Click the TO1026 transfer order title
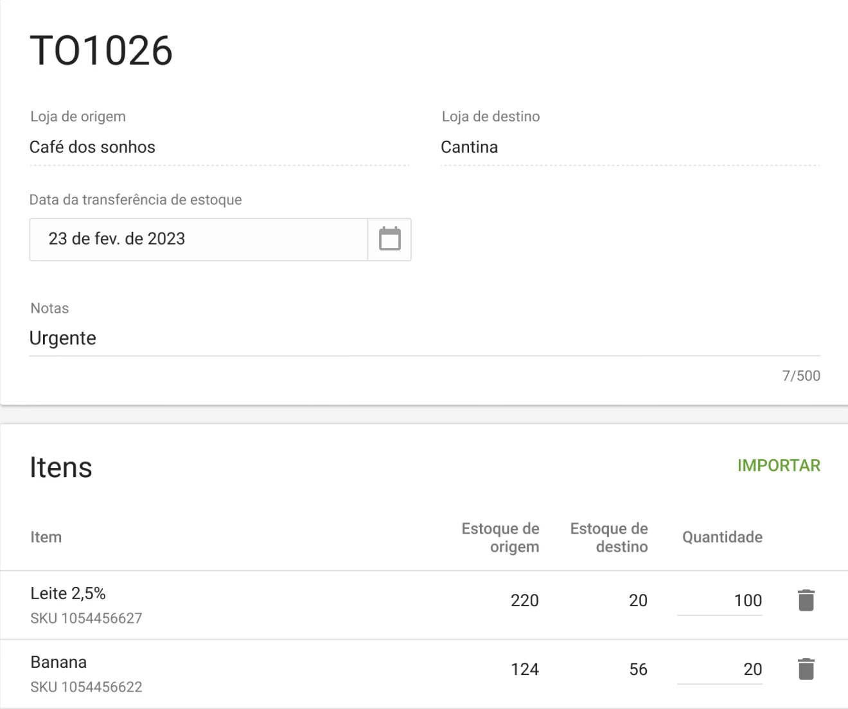848x709 pixels. [x=102, y=51]
